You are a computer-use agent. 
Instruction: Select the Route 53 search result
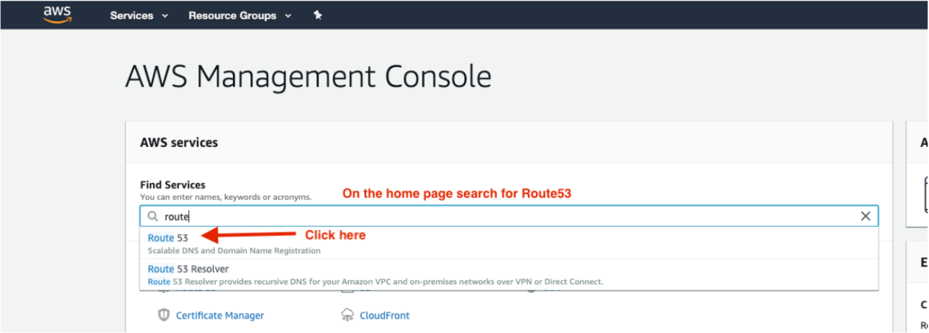[x=509, y=243]
